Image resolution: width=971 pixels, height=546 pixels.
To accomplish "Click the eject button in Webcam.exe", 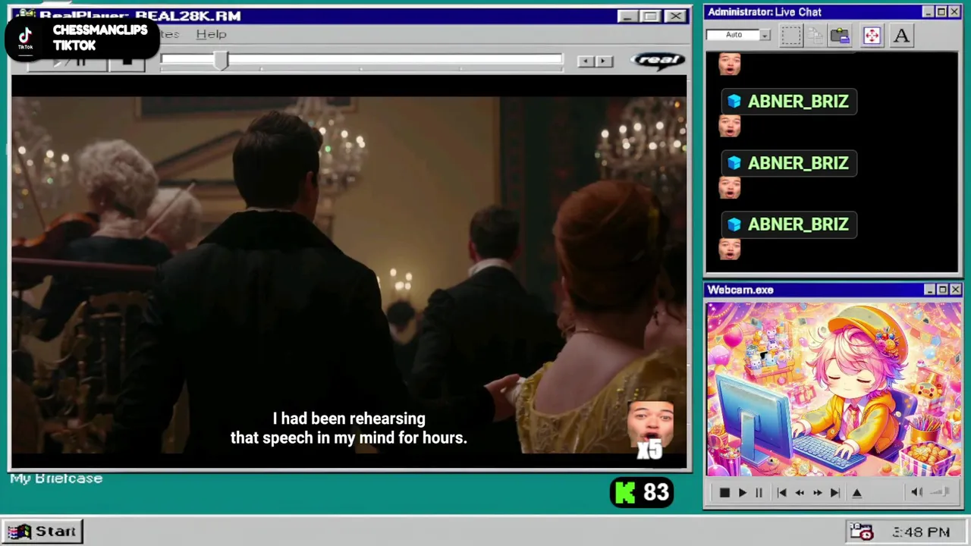I will point(857,493).
